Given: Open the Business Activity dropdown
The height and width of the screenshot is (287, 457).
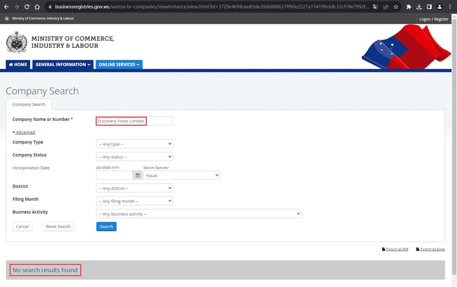Looking at the screenshot, I should (x=198, y=213).
